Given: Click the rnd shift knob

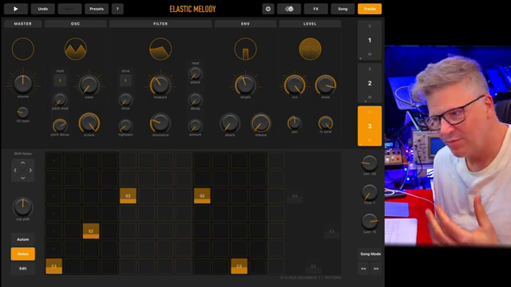Looking at the screenshot, I should pos(23,206).
